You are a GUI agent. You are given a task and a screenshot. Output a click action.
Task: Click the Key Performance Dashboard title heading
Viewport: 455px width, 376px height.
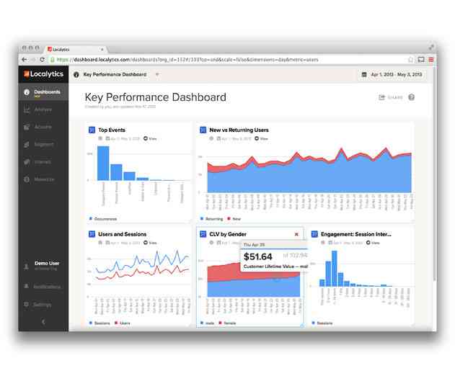155,97
